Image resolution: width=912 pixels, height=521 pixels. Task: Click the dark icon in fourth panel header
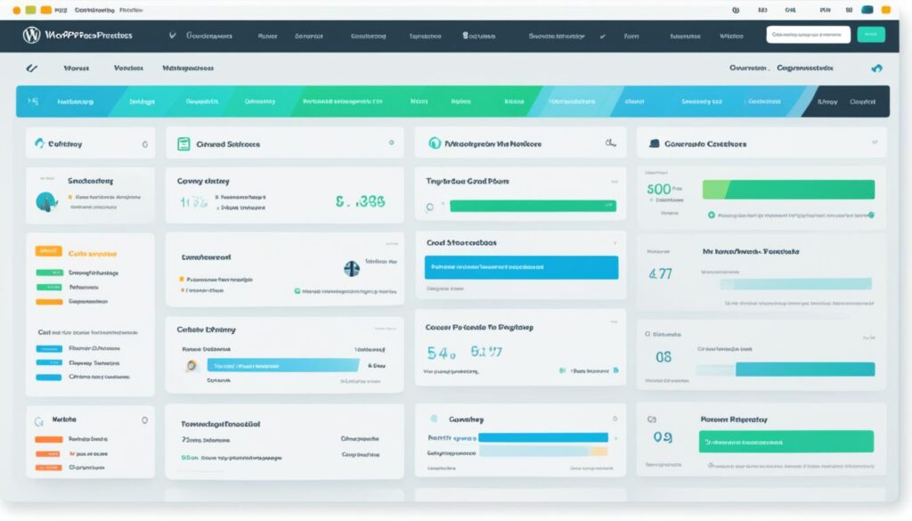point(655,143)
